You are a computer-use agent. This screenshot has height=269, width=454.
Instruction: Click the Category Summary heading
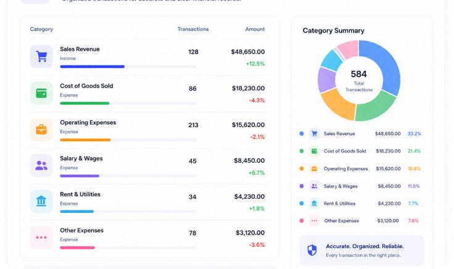(x=334, y=31)
